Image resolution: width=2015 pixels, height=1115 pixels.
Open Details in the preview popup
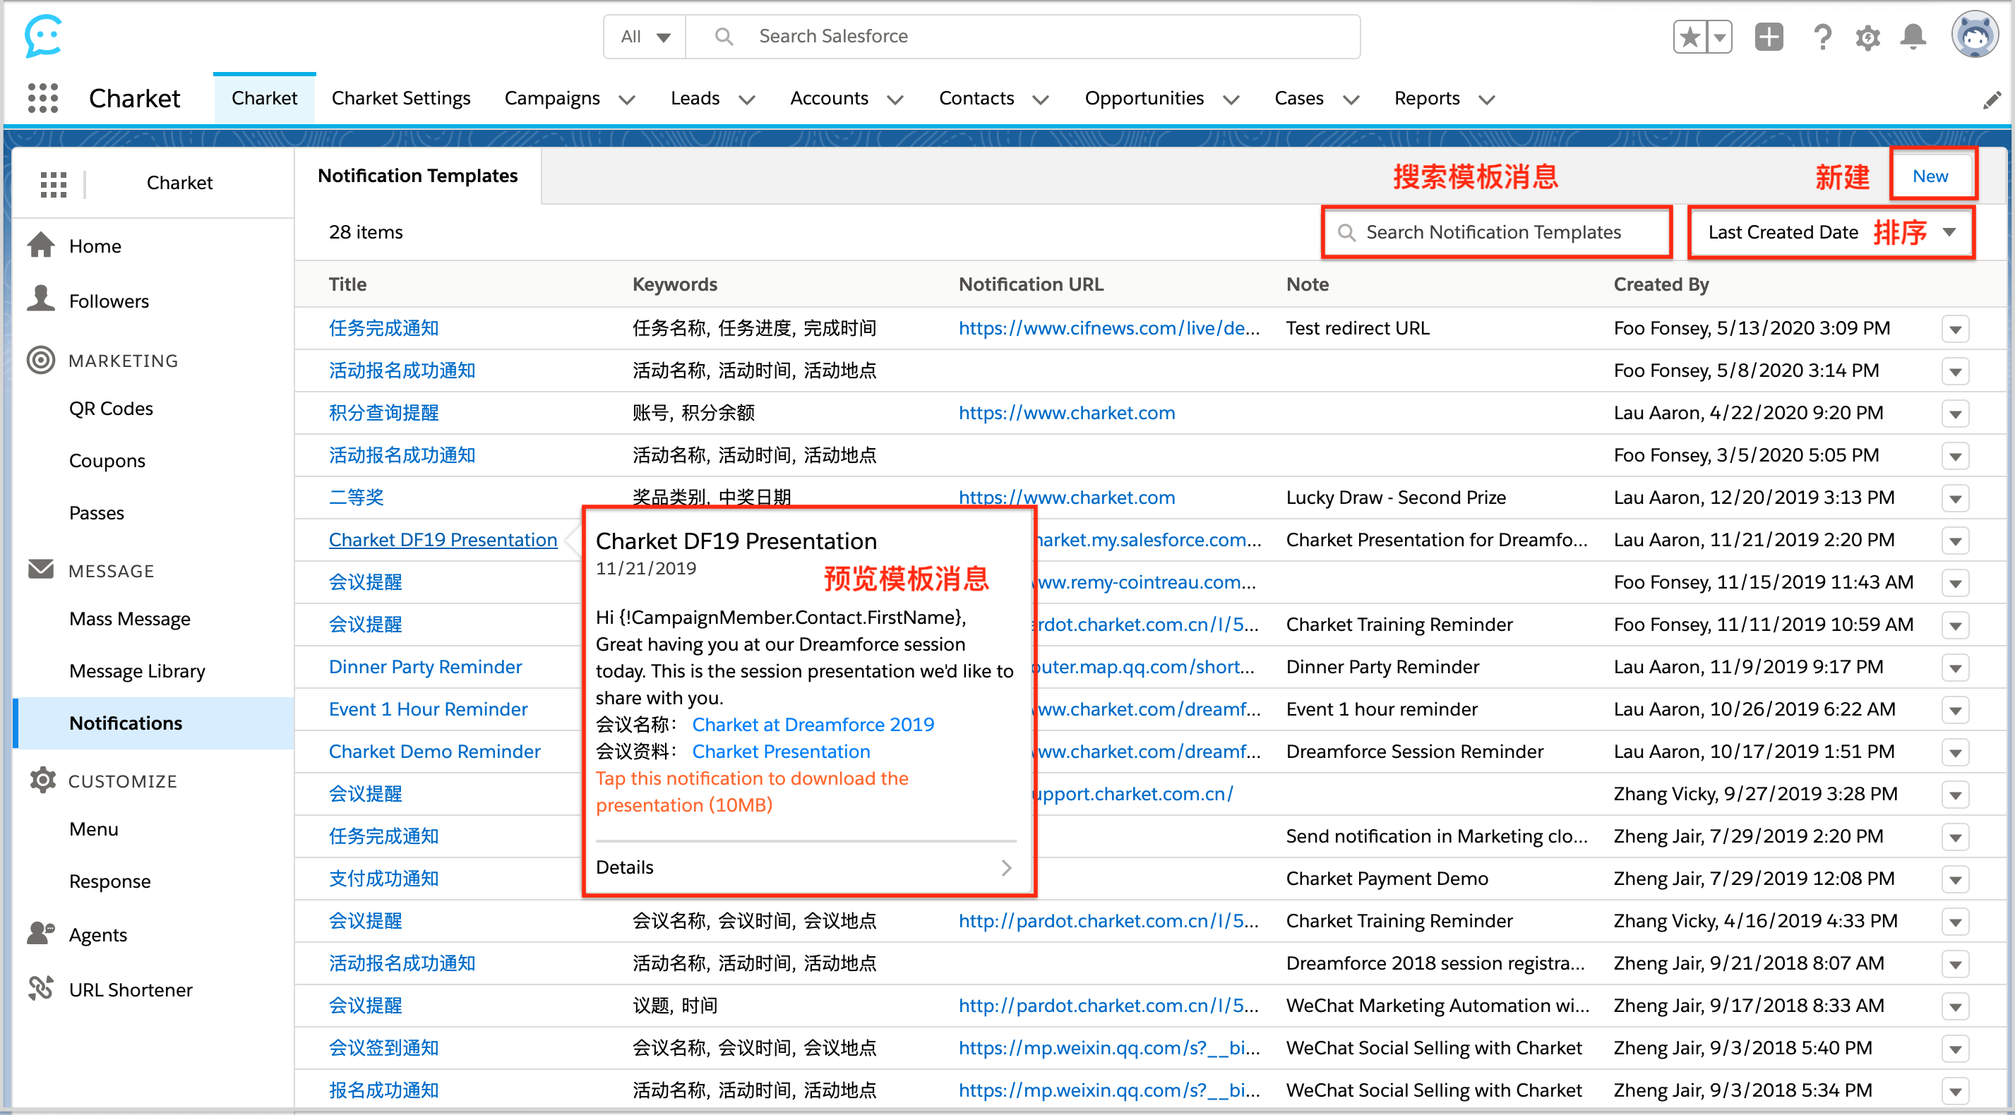804,867
